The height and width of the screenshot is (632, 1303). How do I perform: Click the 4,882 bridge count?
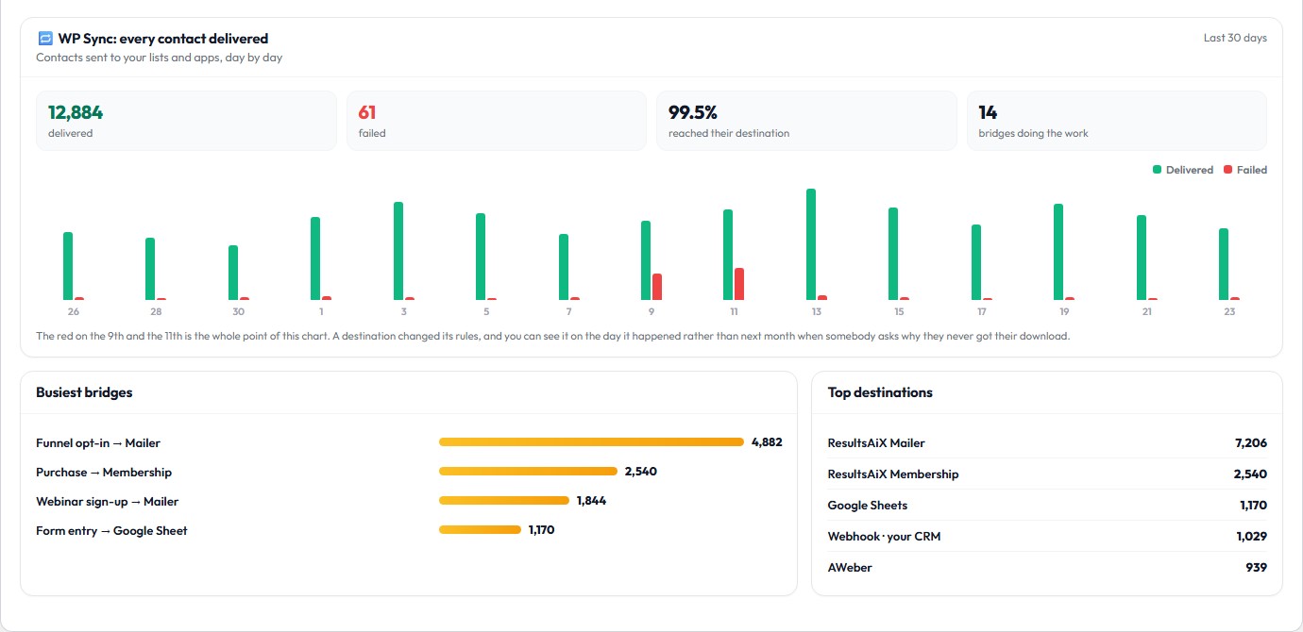pos(767,441)
